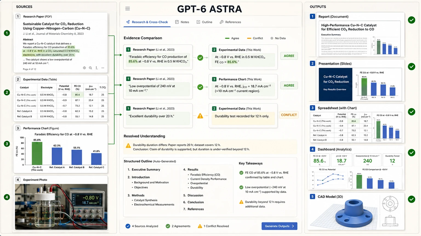Click warning triangle between durability evidence cards
This screenshot has height=236, width=421.
200,116
